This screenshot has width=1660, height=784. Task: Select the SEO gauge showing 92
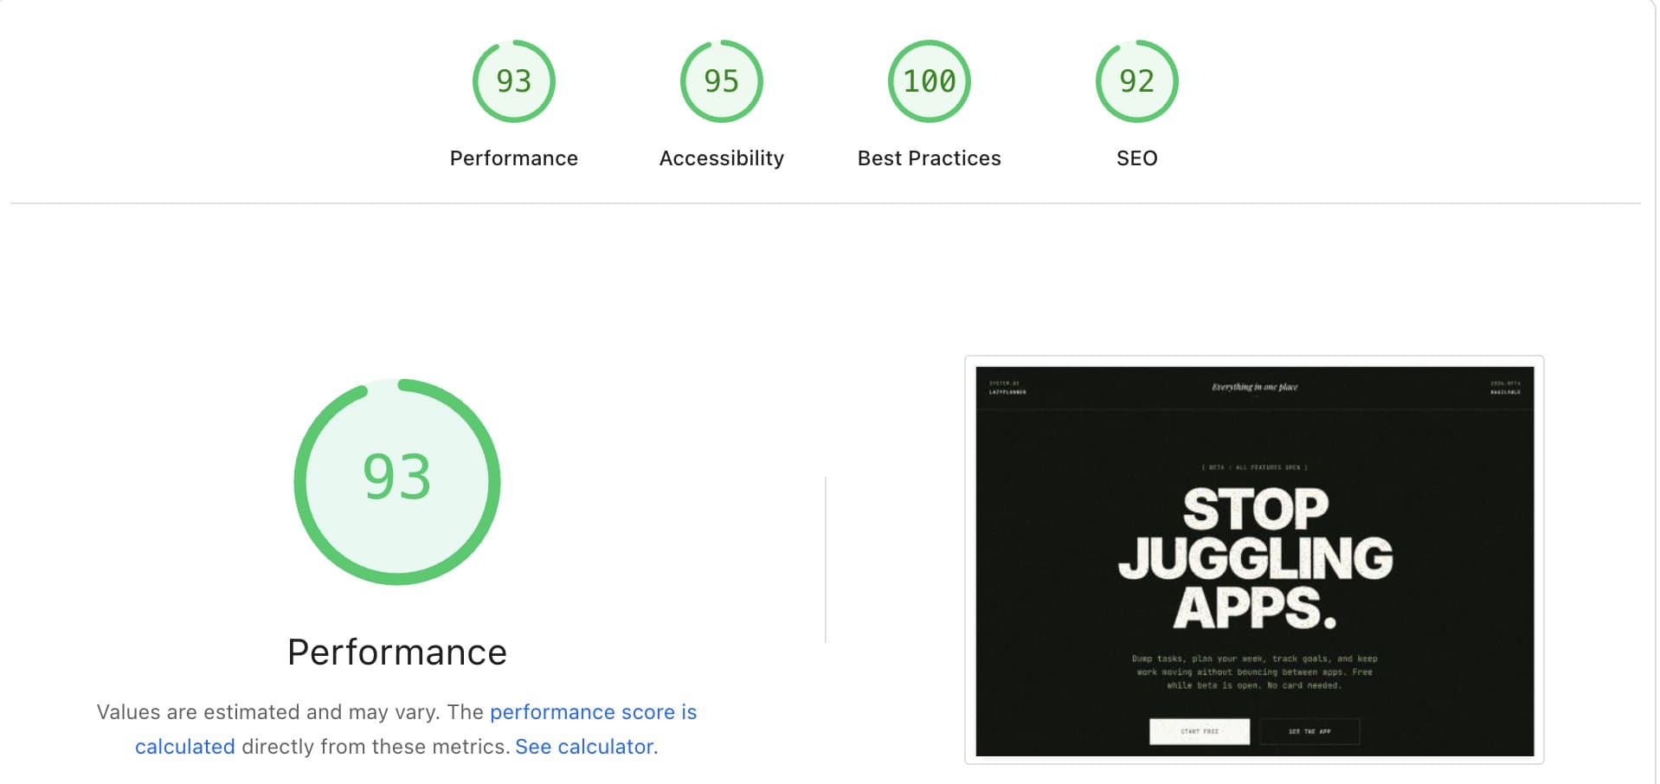point(1136,81)
